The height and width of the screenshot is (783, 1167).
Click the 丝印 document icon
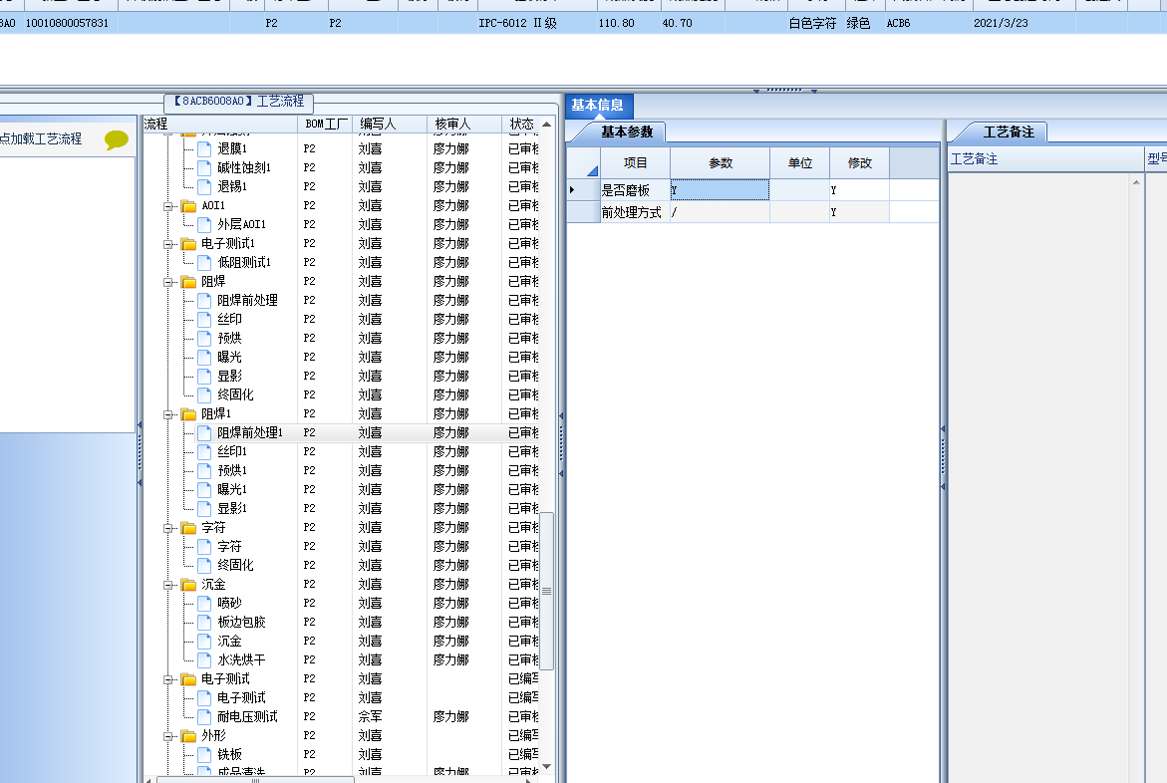click(204, 319)
